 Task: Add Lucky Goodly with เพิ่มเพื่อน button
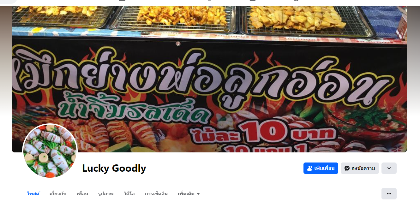321,168
